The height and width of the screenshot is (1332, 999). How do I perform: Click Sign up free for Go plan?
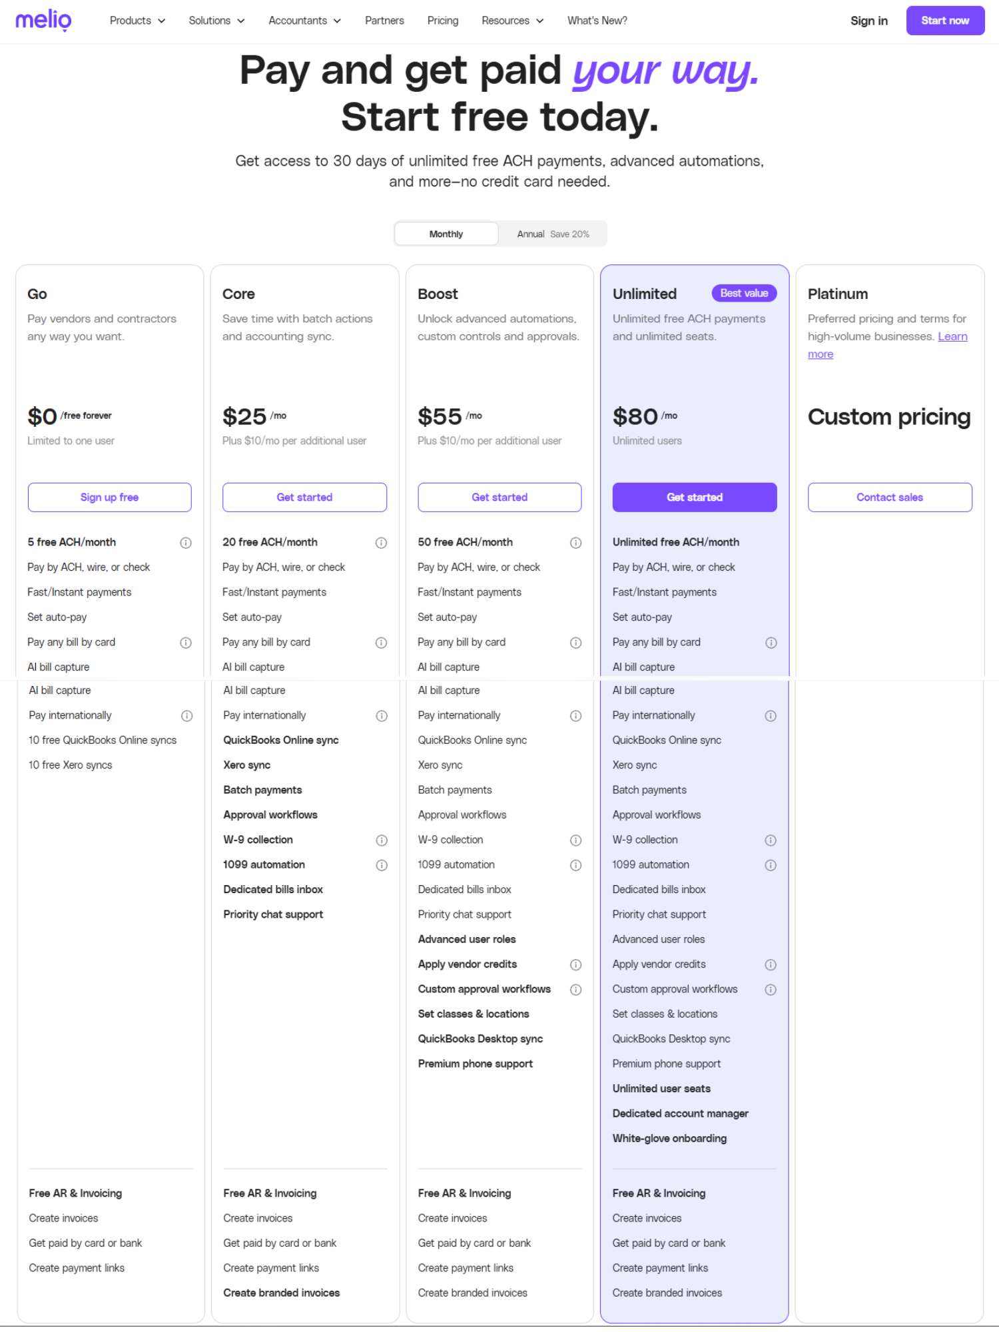coord(110,498)
